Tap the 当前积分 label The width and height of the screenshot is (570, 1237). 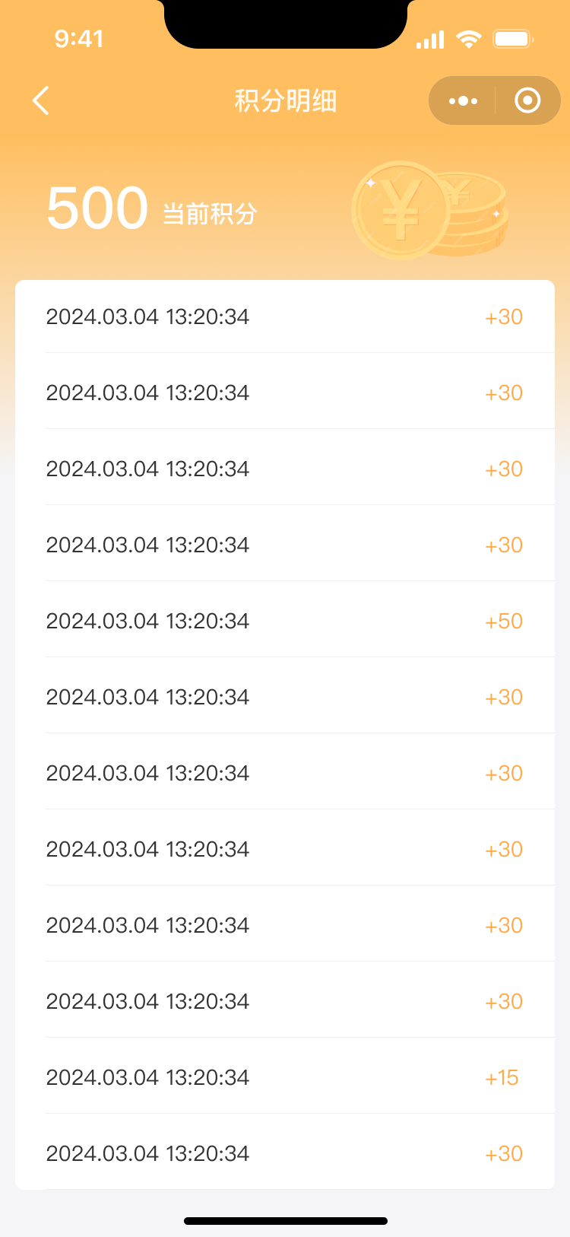(210, 214)
